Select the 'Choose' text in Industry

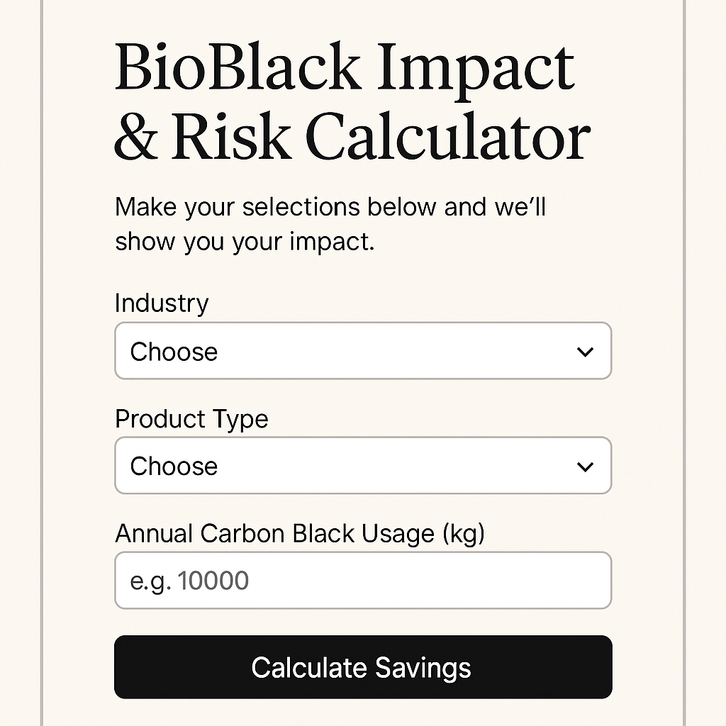pos(174,352)
